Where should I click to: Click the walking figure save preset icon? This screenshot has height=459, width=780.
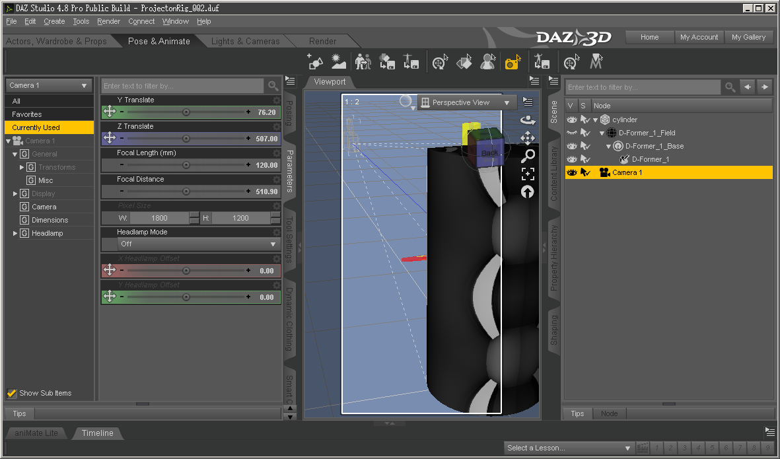pos(541,61)
